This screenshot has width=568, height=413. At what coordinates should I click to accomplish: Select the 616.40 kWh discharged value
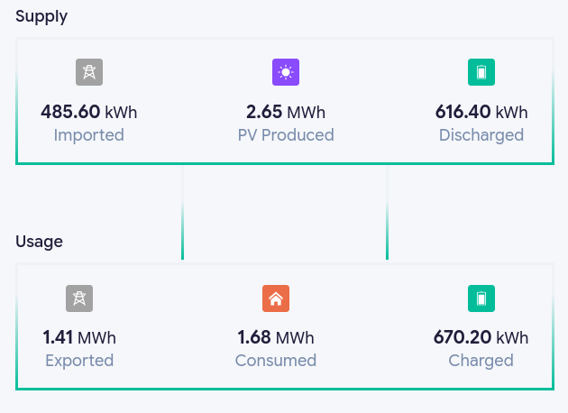click(481, 112)
